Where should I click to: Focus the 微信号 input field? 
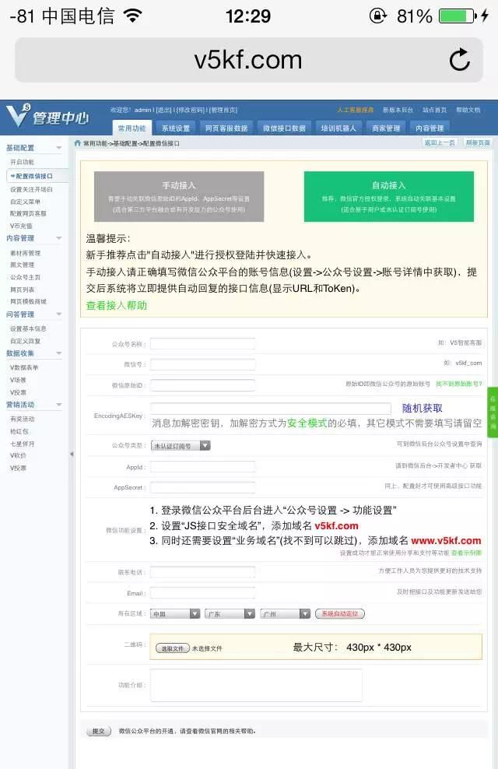202,364
